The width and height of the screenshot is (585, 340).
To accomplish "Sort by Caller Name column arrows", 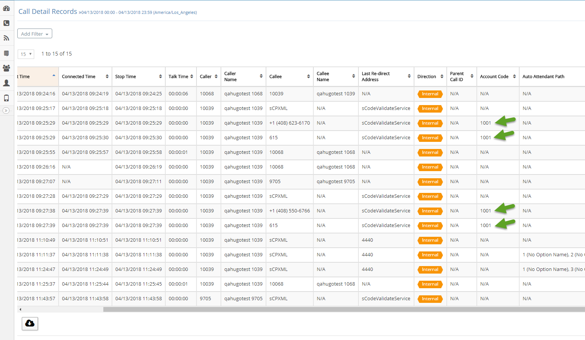I will coord(261,76).
